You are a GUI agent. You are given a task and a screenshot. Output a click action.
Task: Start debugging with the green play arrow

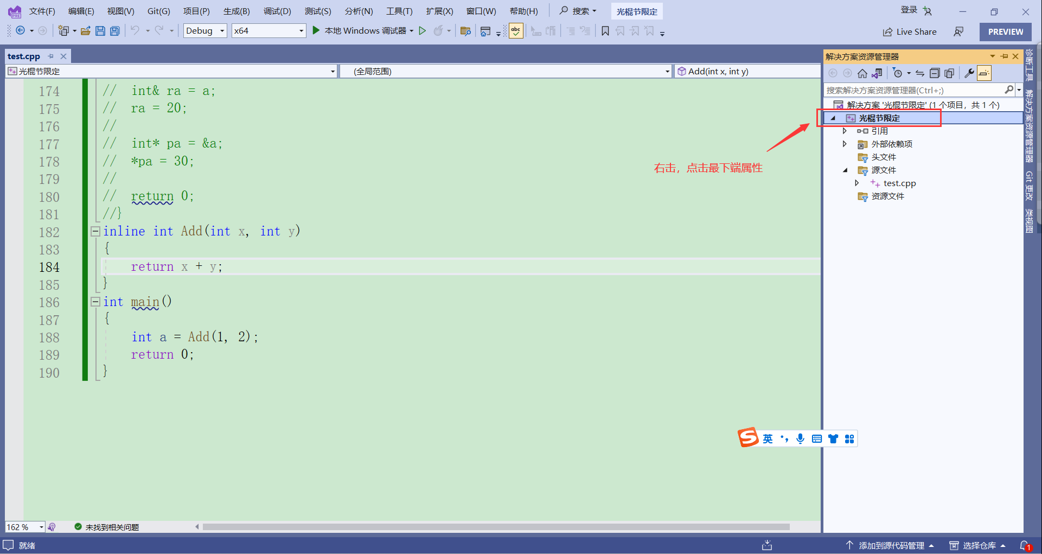tap(316, 30)
